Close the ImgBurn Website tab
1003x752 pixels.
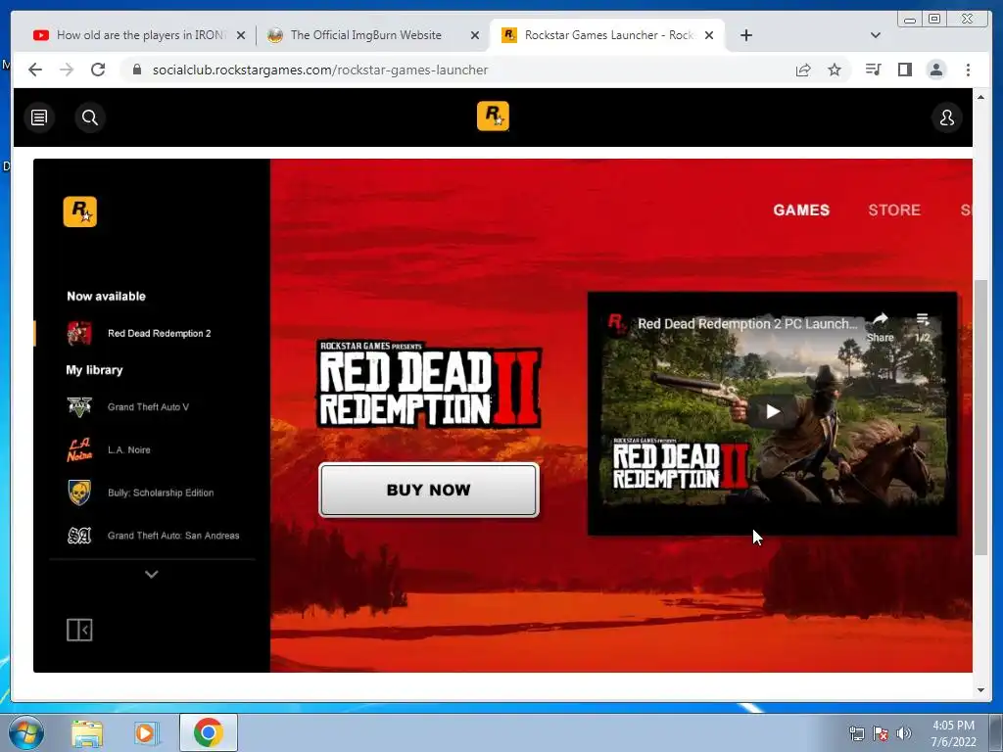coord(475,35)
